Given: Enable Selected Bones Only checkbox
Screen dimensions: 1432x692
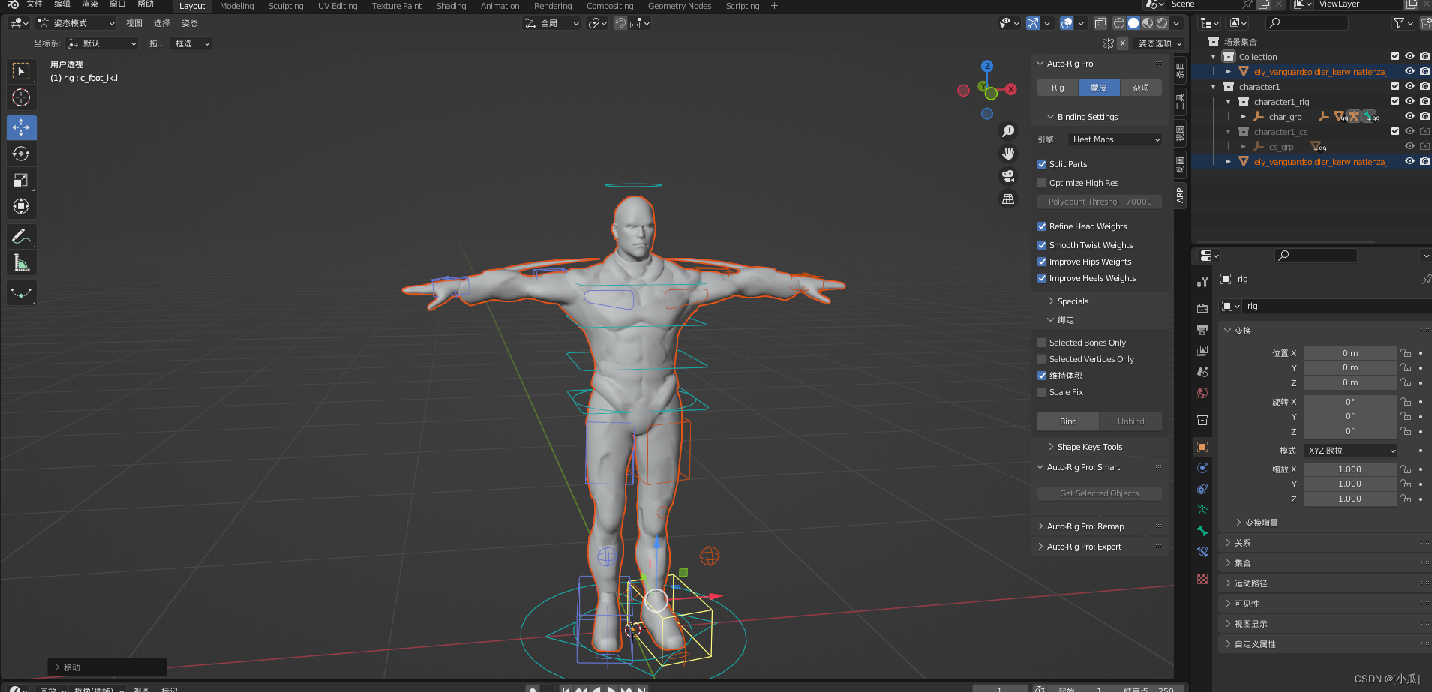Looking at the screenshot, I should 1042,343.
